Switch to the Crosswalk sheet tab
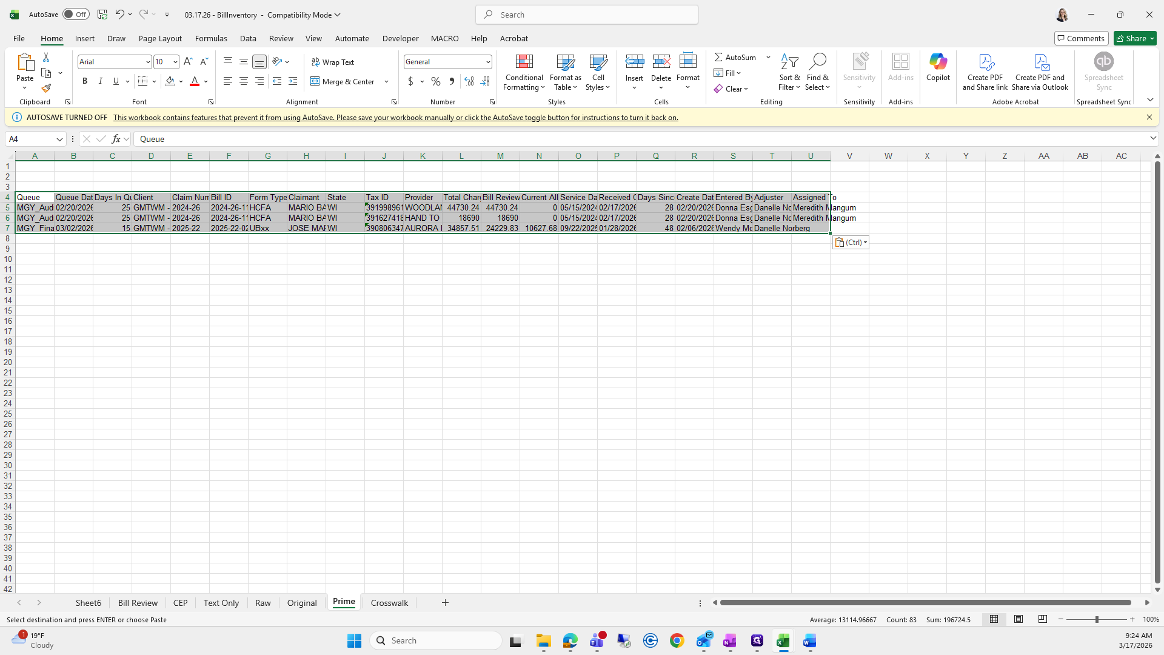The image size is (1164, 655). pos(389,603)
